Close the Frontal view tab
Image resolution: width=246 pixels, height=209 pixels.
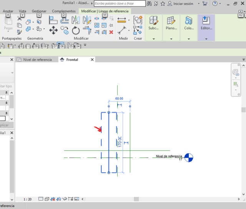(x=92, y=60)
